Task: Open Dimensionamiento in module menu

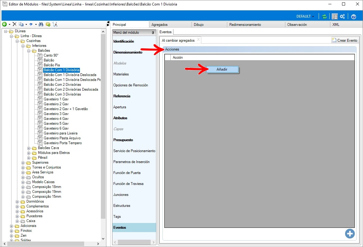Action: (128, 52)
